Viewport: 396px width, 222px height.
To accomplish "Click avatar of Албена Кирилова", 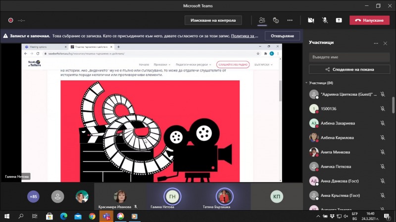I will tap(314, 138).
